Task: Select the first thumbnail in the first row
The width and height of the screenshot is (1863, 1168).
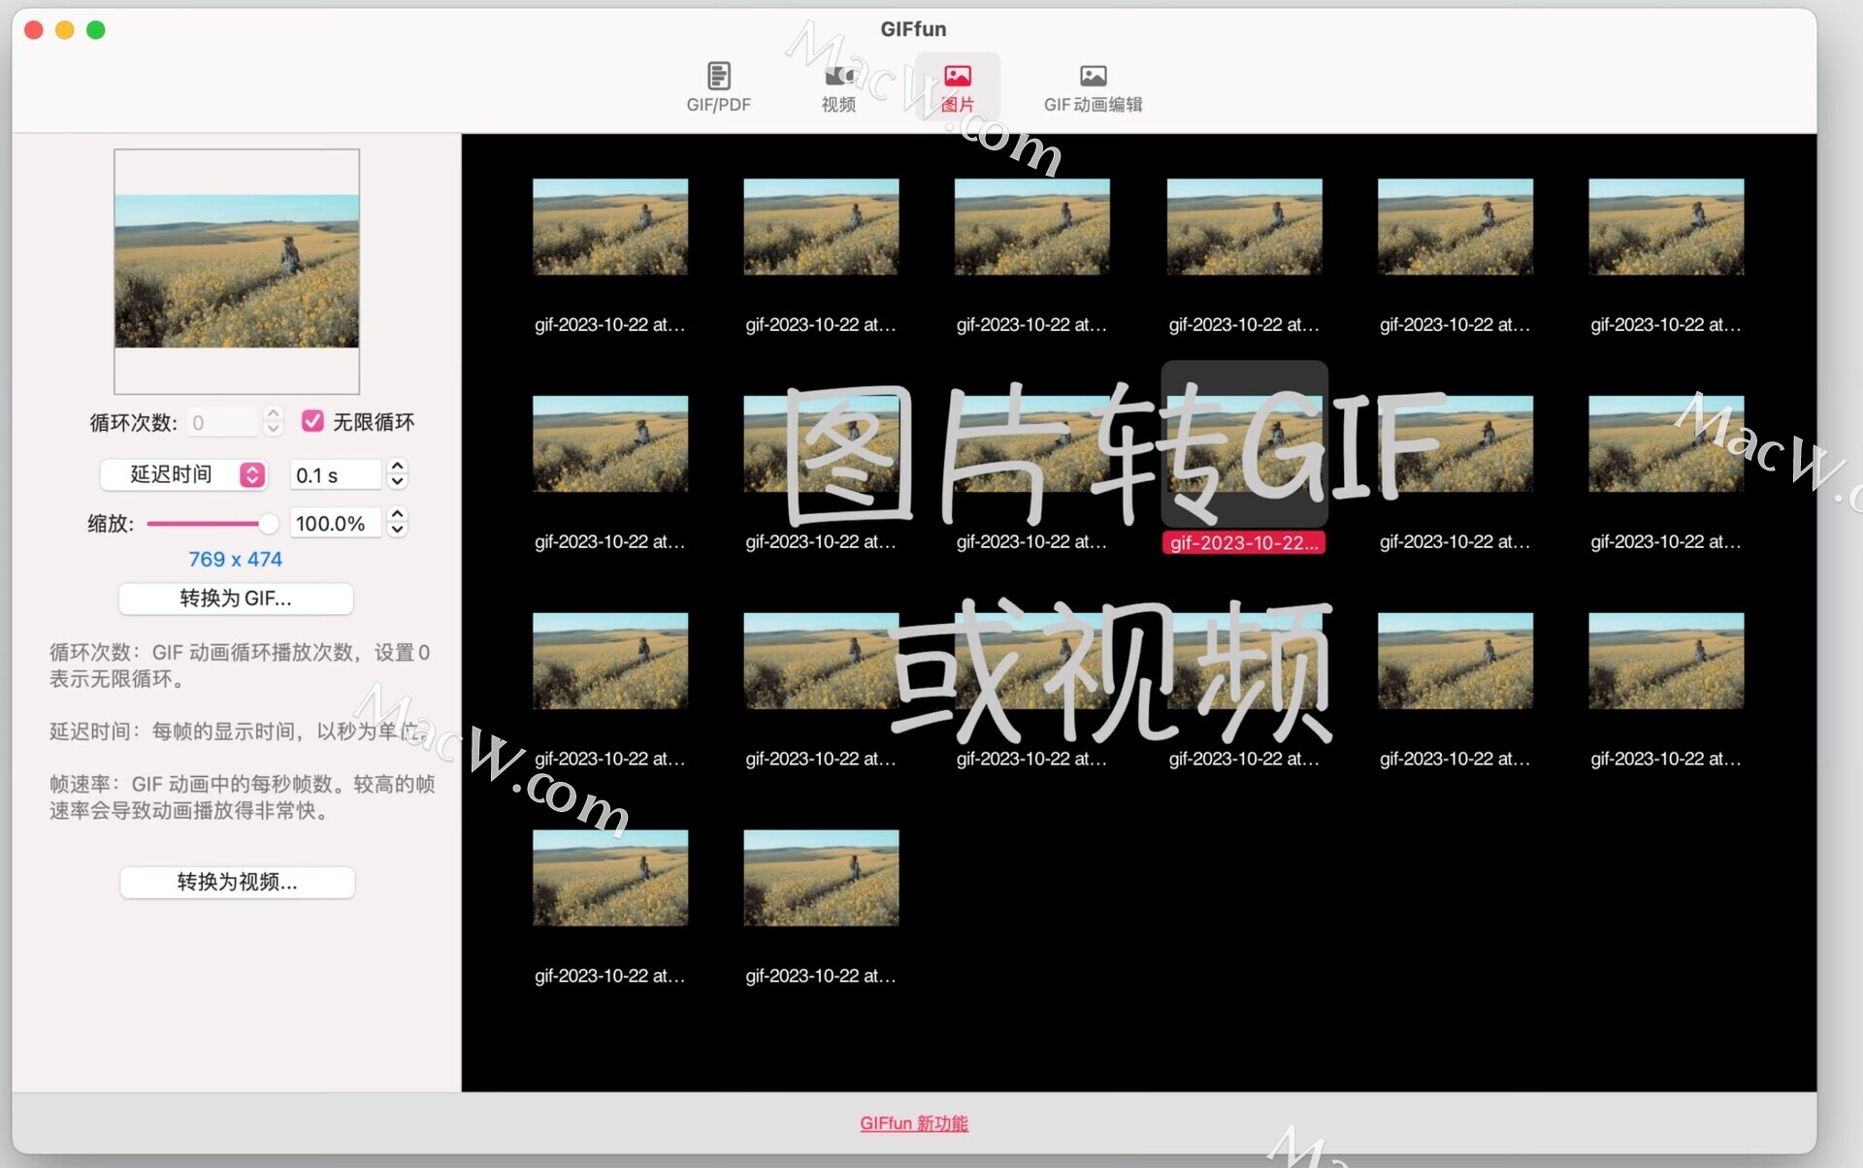Action: click(610, 226)
